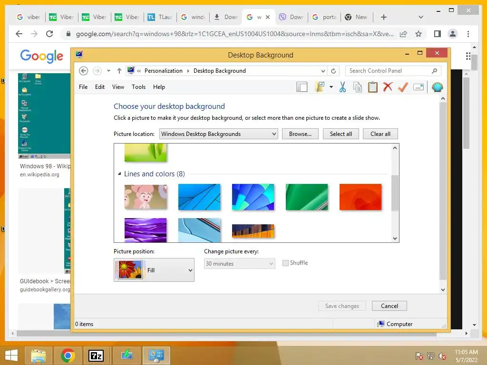Click the Cut scissors icon in toolbar

[x=342, y=87]
